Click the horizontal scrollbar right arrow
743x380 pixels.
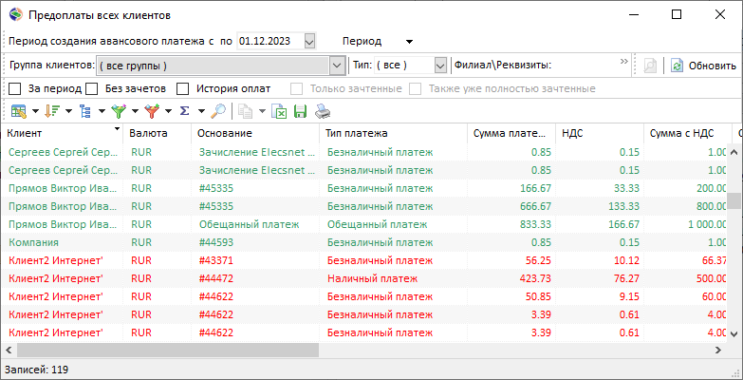point(718,351)
